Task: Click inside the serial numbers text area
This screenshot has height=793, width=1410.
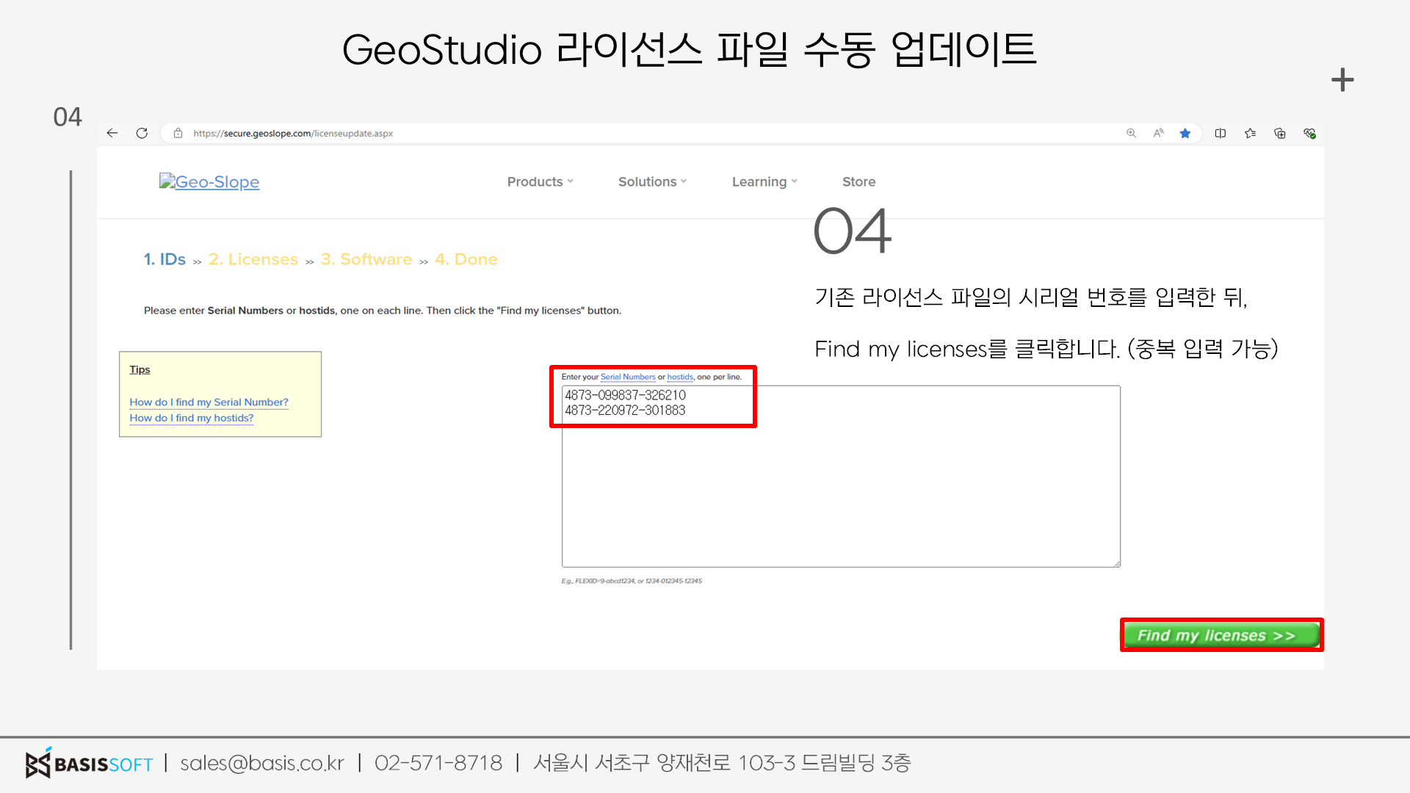Action: [x=841, y=477]
